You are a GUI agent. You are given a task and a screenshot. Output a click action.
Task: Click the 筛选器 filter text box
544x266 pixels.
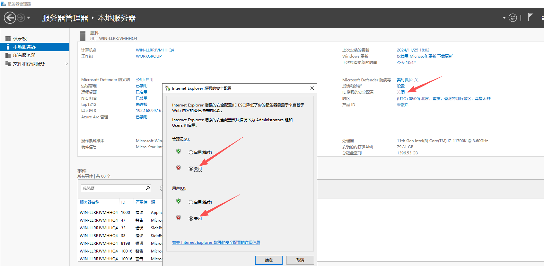(x=112, y=188)
